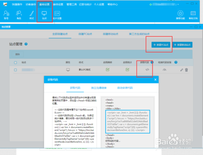Click the 推荐功能 star icon
Viewport: 203px width, 155px height.
coord(180,13)
